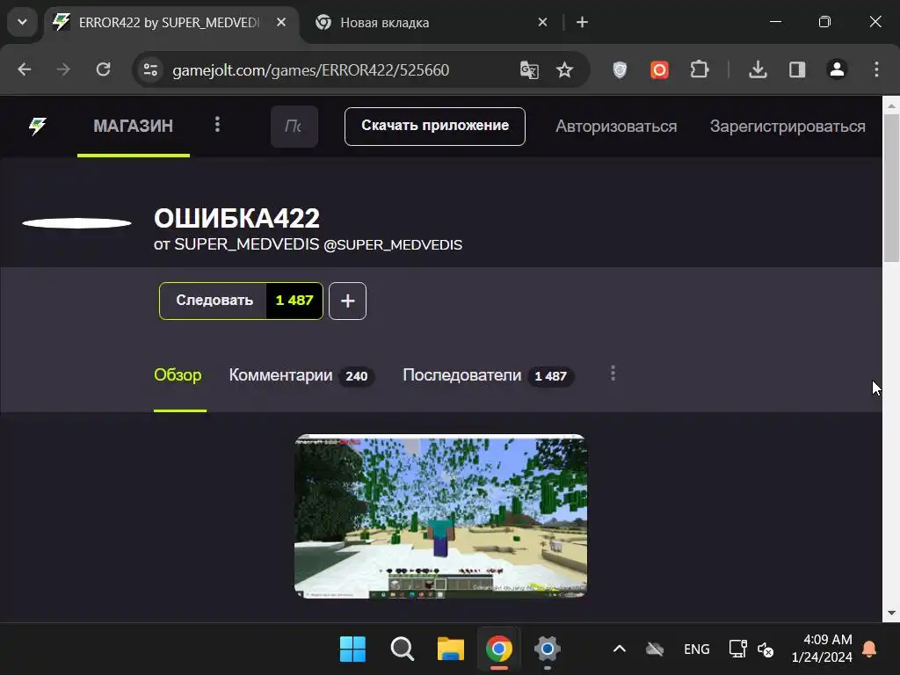This screenshot has height=675, width=900.
Task: Click the cloud sync tray icon
Action: [655, 650]
